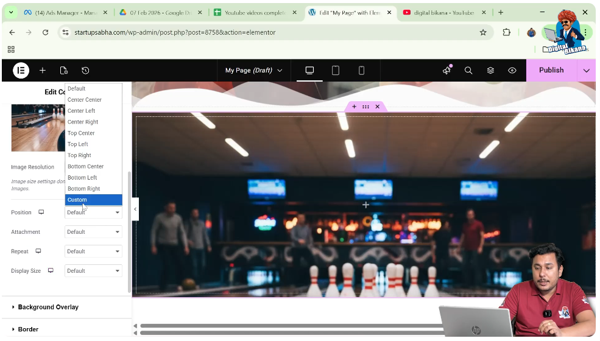Image resolution: width=600 pixels, height=341 pixels.
Task: Open the document settings page icon
Action: click(64, 71)
